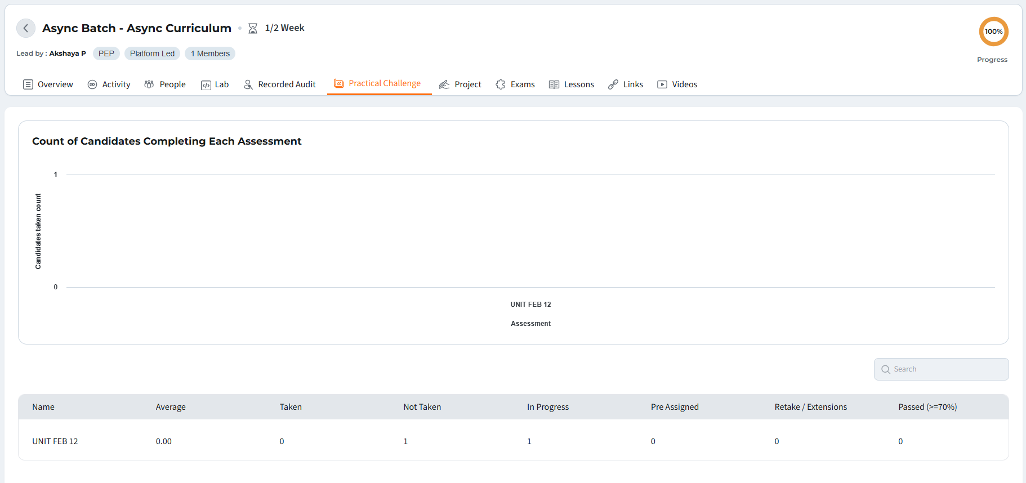Image resolution: width=1026 pixels, height=483 pixels.
Task: Select the Recorded Audit tab
Action: click(x=280, y=84)
